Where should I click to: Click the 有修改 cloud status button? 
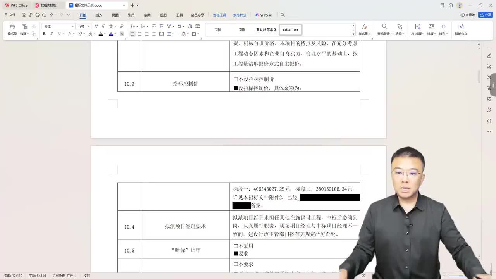tap(468, 15)
